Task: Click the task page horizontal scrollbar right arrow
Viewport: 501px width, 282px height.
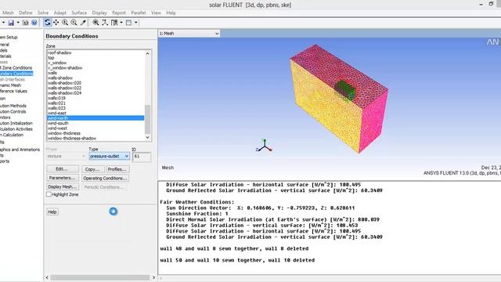Action: tap(153, 277)
